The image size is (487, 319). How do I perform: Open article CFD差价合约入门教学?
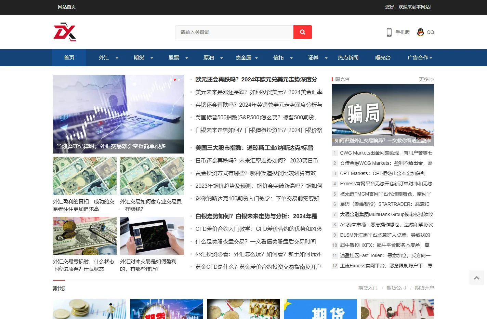[259, 229]
